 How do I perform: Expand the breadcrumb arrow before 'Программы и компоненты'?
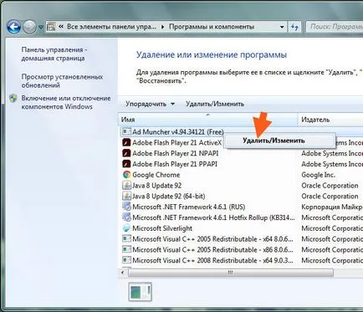click(x=163, y=27)
